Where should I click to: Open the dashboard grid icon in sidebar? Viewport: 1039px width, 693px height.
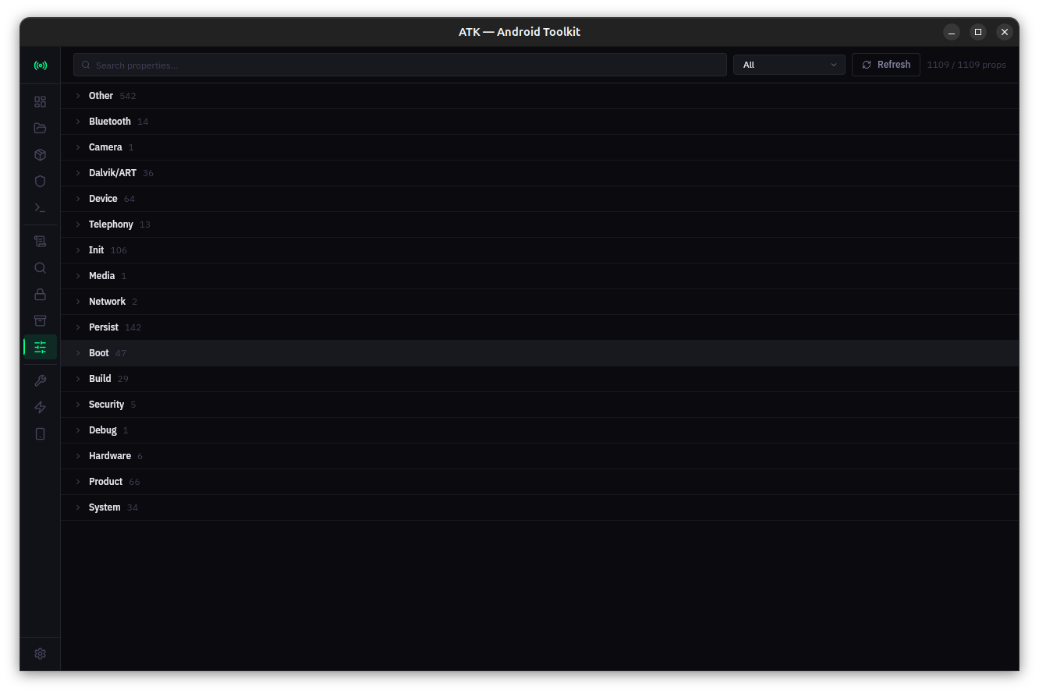coord(41,102)
